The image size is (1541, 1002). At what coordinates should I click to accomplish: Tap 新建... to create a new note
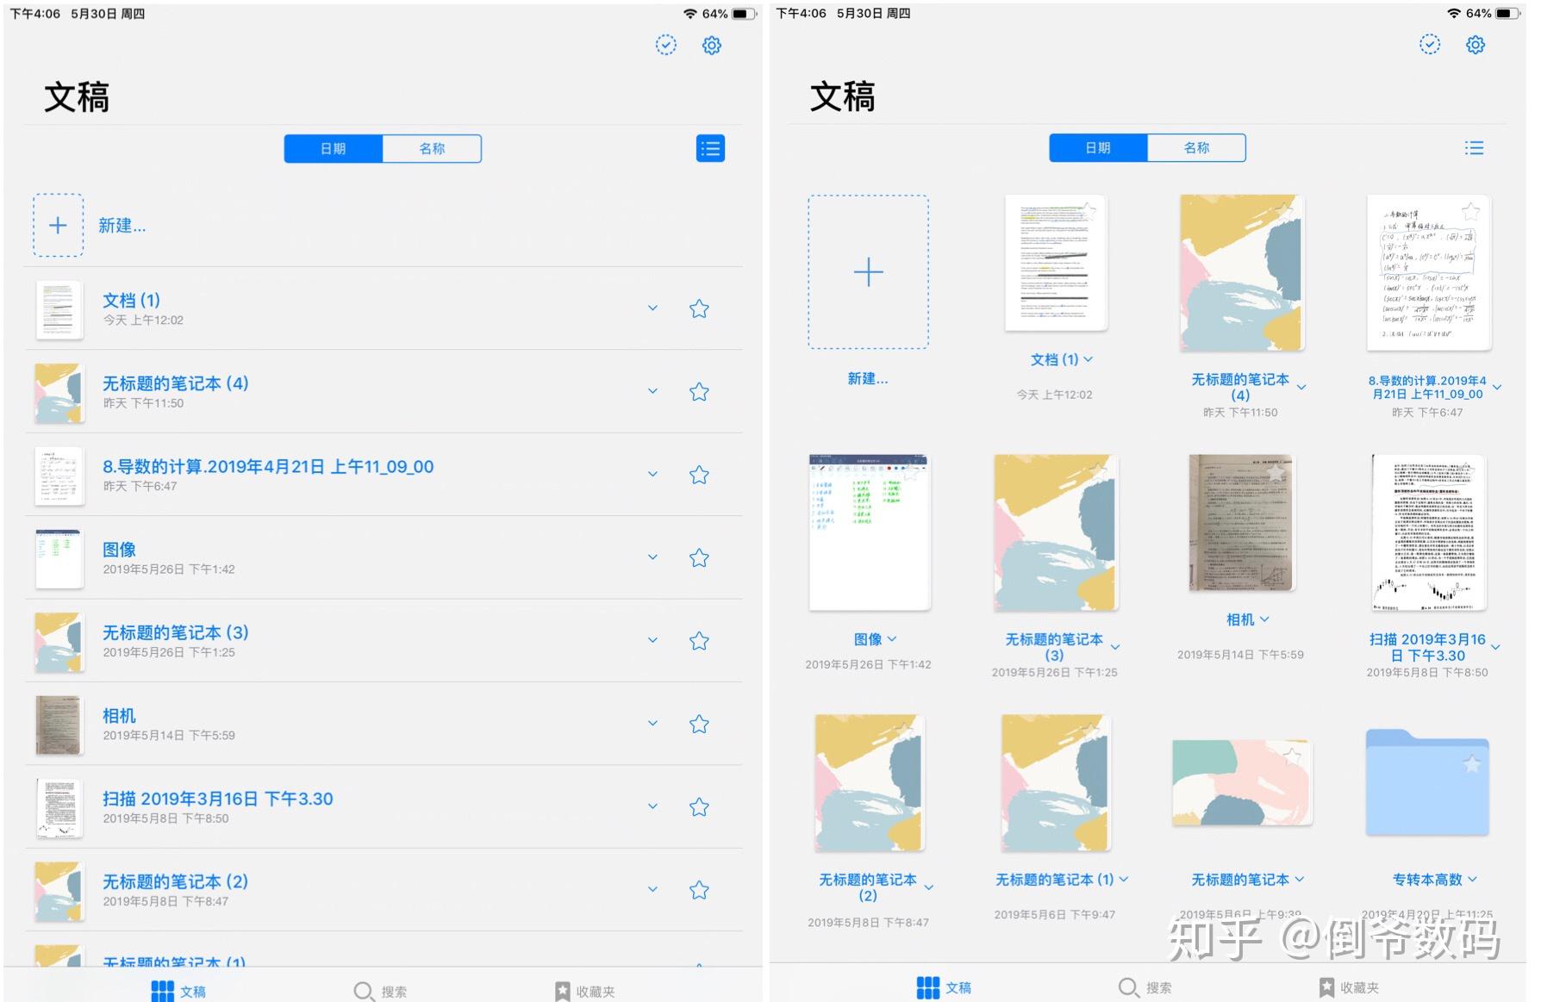(122, 225)
